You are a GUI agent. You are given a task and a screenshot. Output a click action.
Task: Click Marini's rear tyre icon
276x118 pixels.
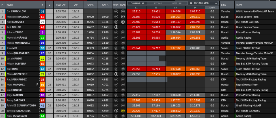coord(123,58)
